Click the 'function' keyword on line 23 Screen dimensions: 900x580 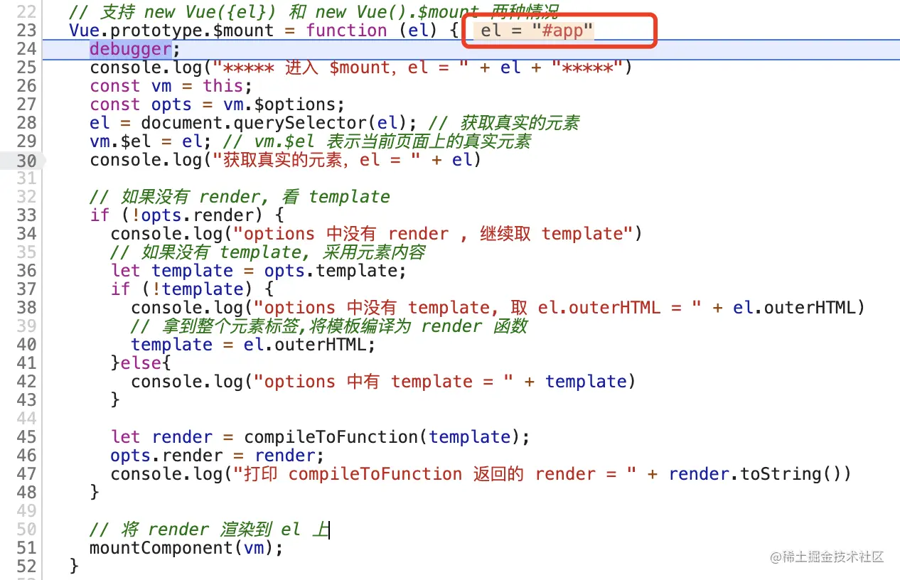pos(347,31)
